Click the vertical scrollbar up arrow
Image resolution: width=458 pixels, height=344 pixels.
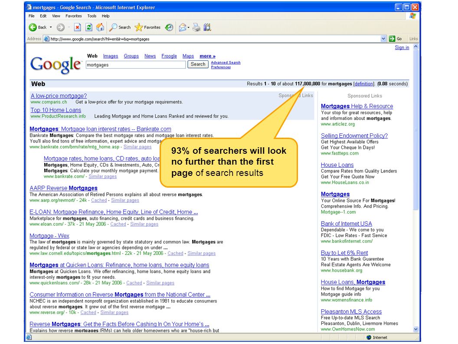tap(415, 46)
